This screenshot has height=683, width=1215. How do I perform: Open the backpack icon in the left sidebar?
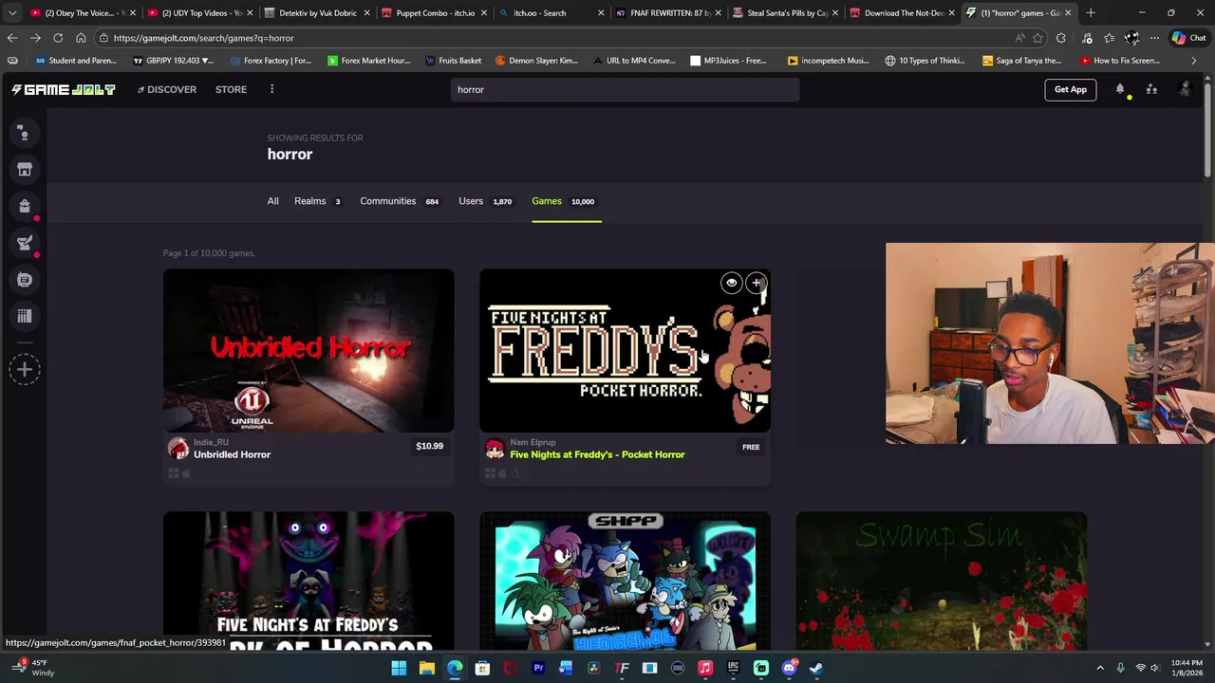coord(25,206)
